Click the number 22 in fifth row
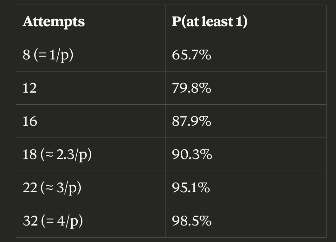The height and width of the screenshot is (242, 336). point(30,188)
